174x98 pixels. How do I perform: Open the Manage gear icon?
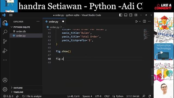tap(5, 89)
